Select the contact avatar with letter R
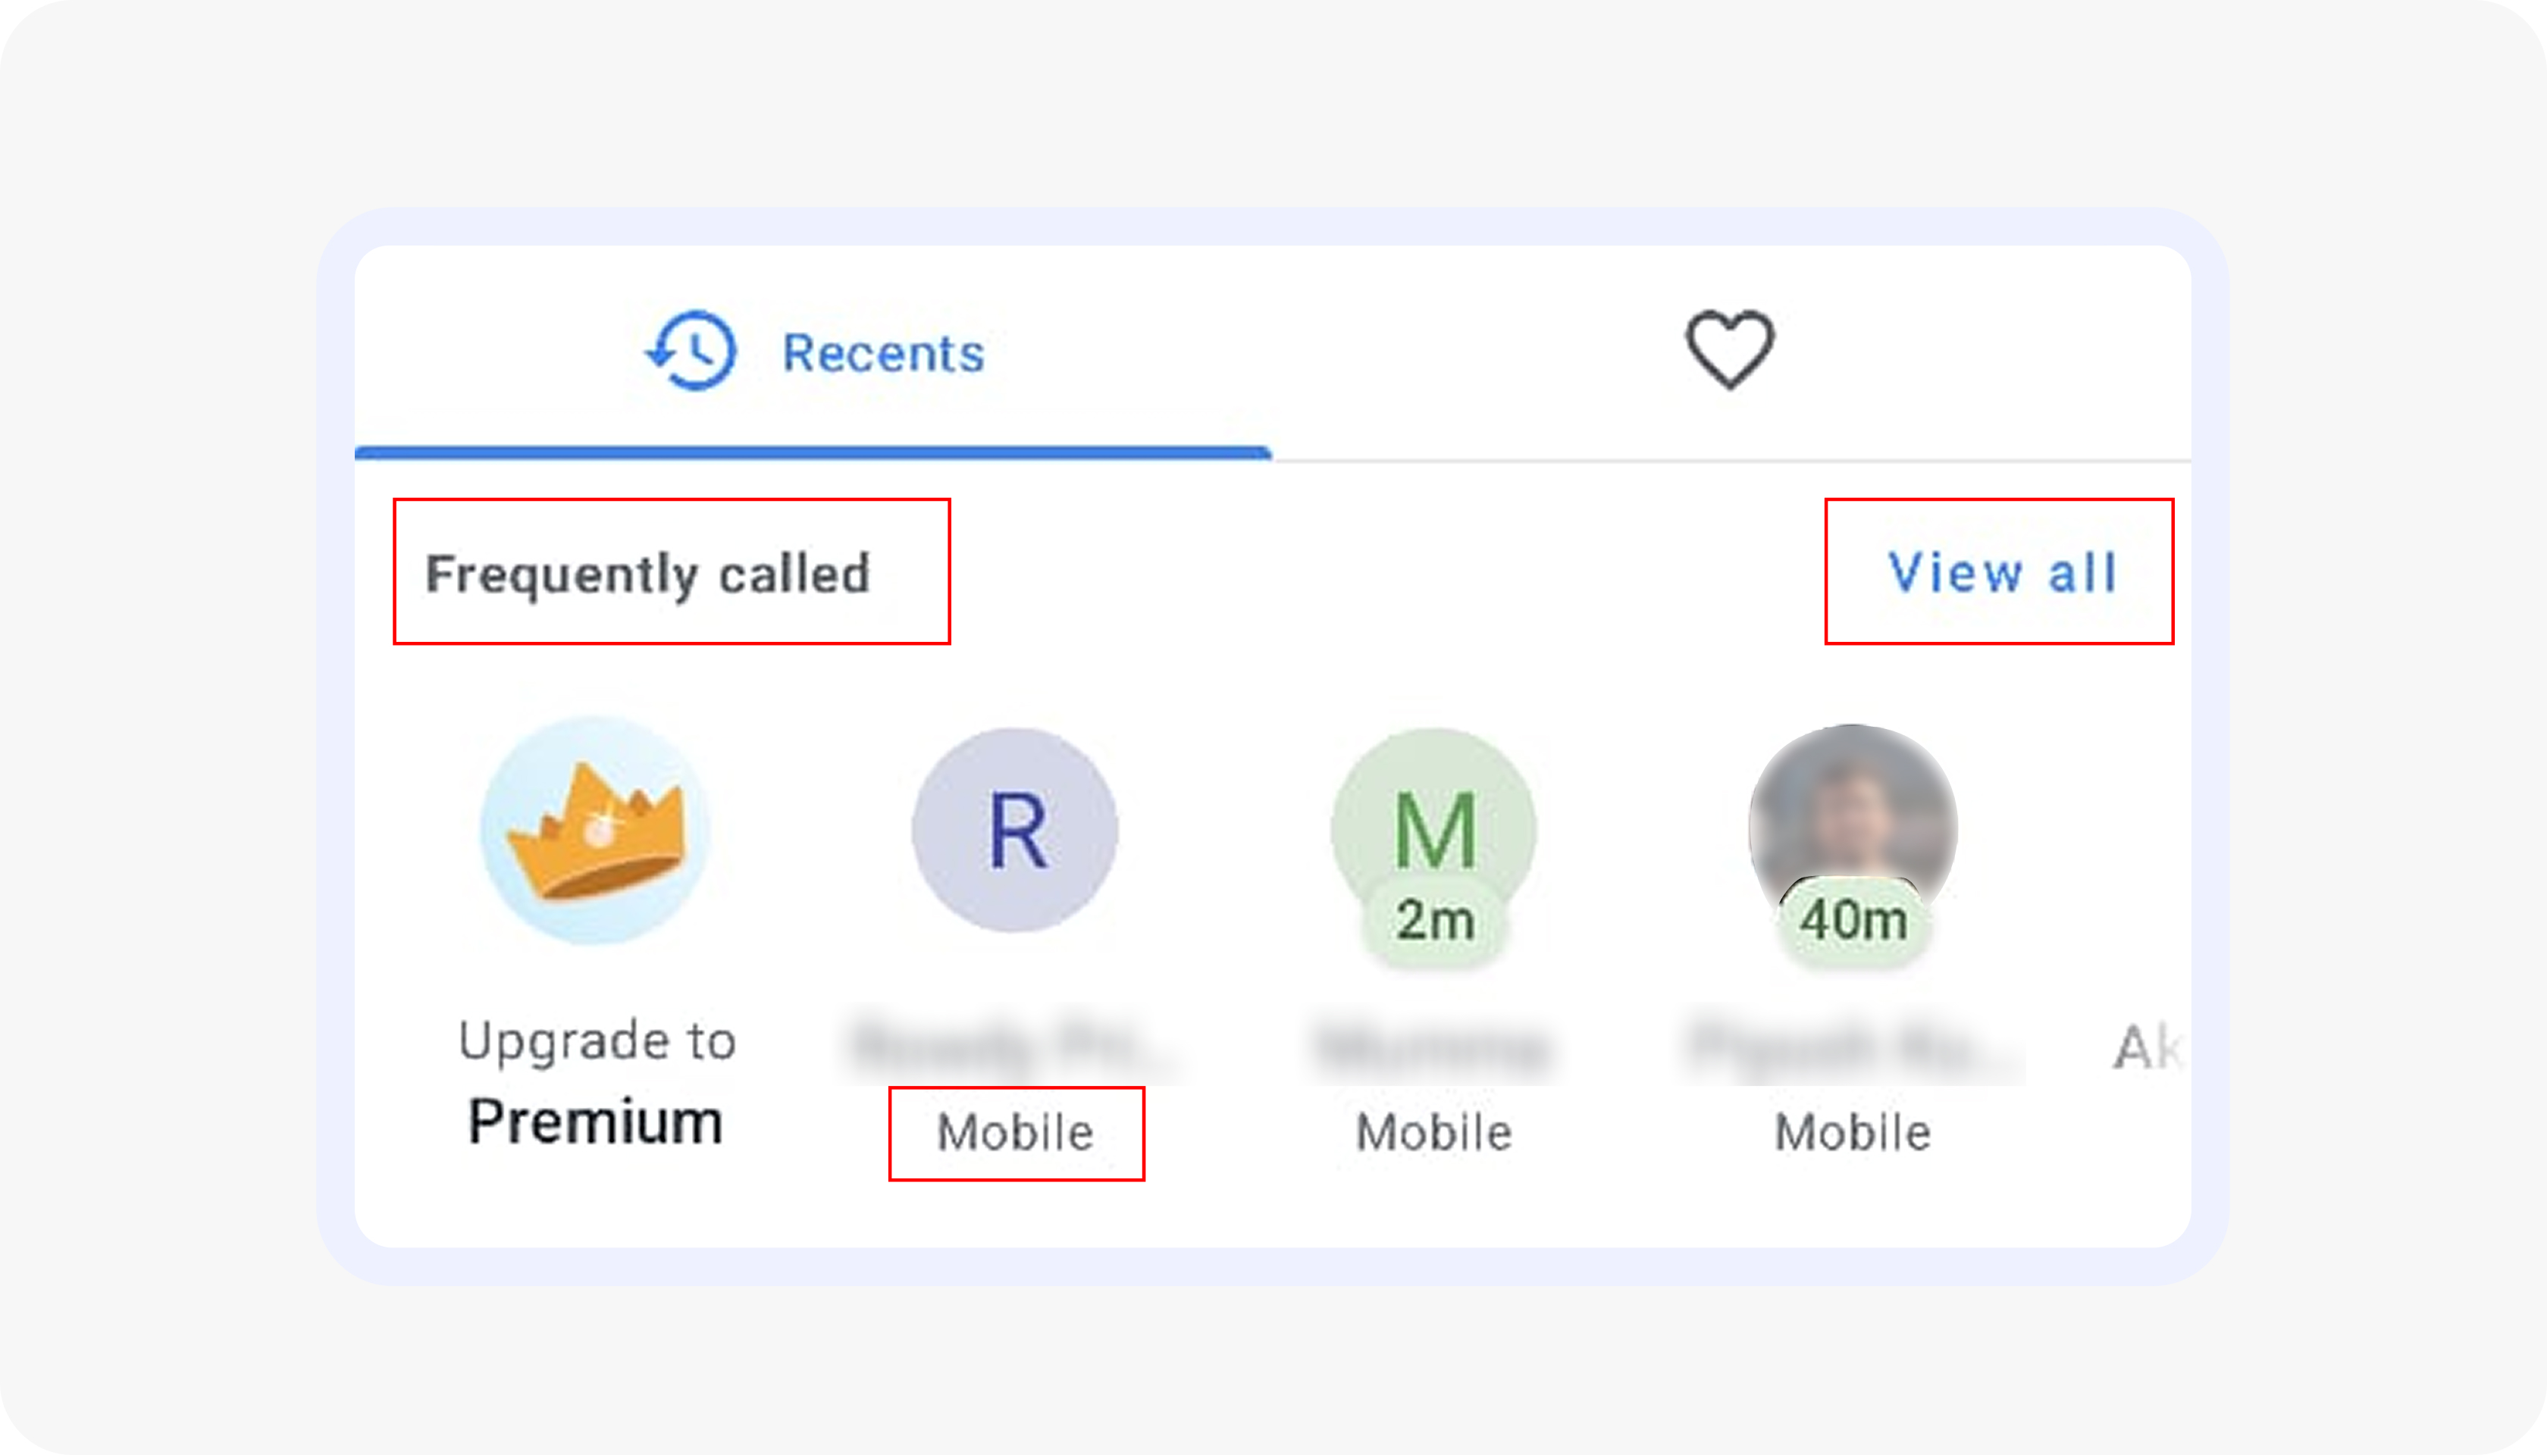 tap(1016, 830)
